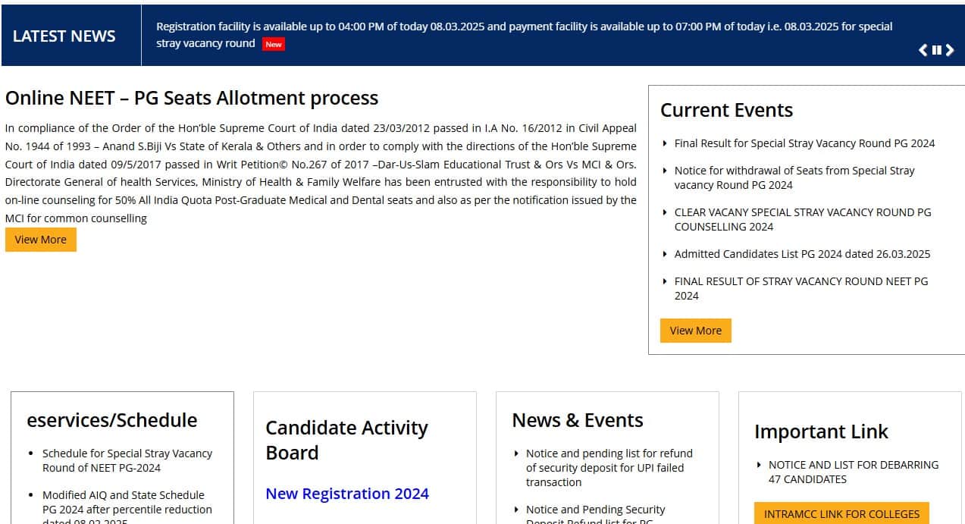Click next arrow on news ticker
The image size is (965, 524).
(x=950, y=49)
